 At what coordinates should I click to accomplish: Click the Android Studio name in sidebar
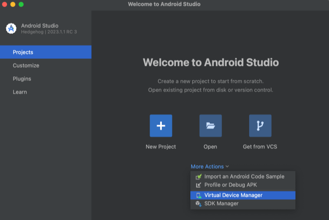tap(39, 25)
